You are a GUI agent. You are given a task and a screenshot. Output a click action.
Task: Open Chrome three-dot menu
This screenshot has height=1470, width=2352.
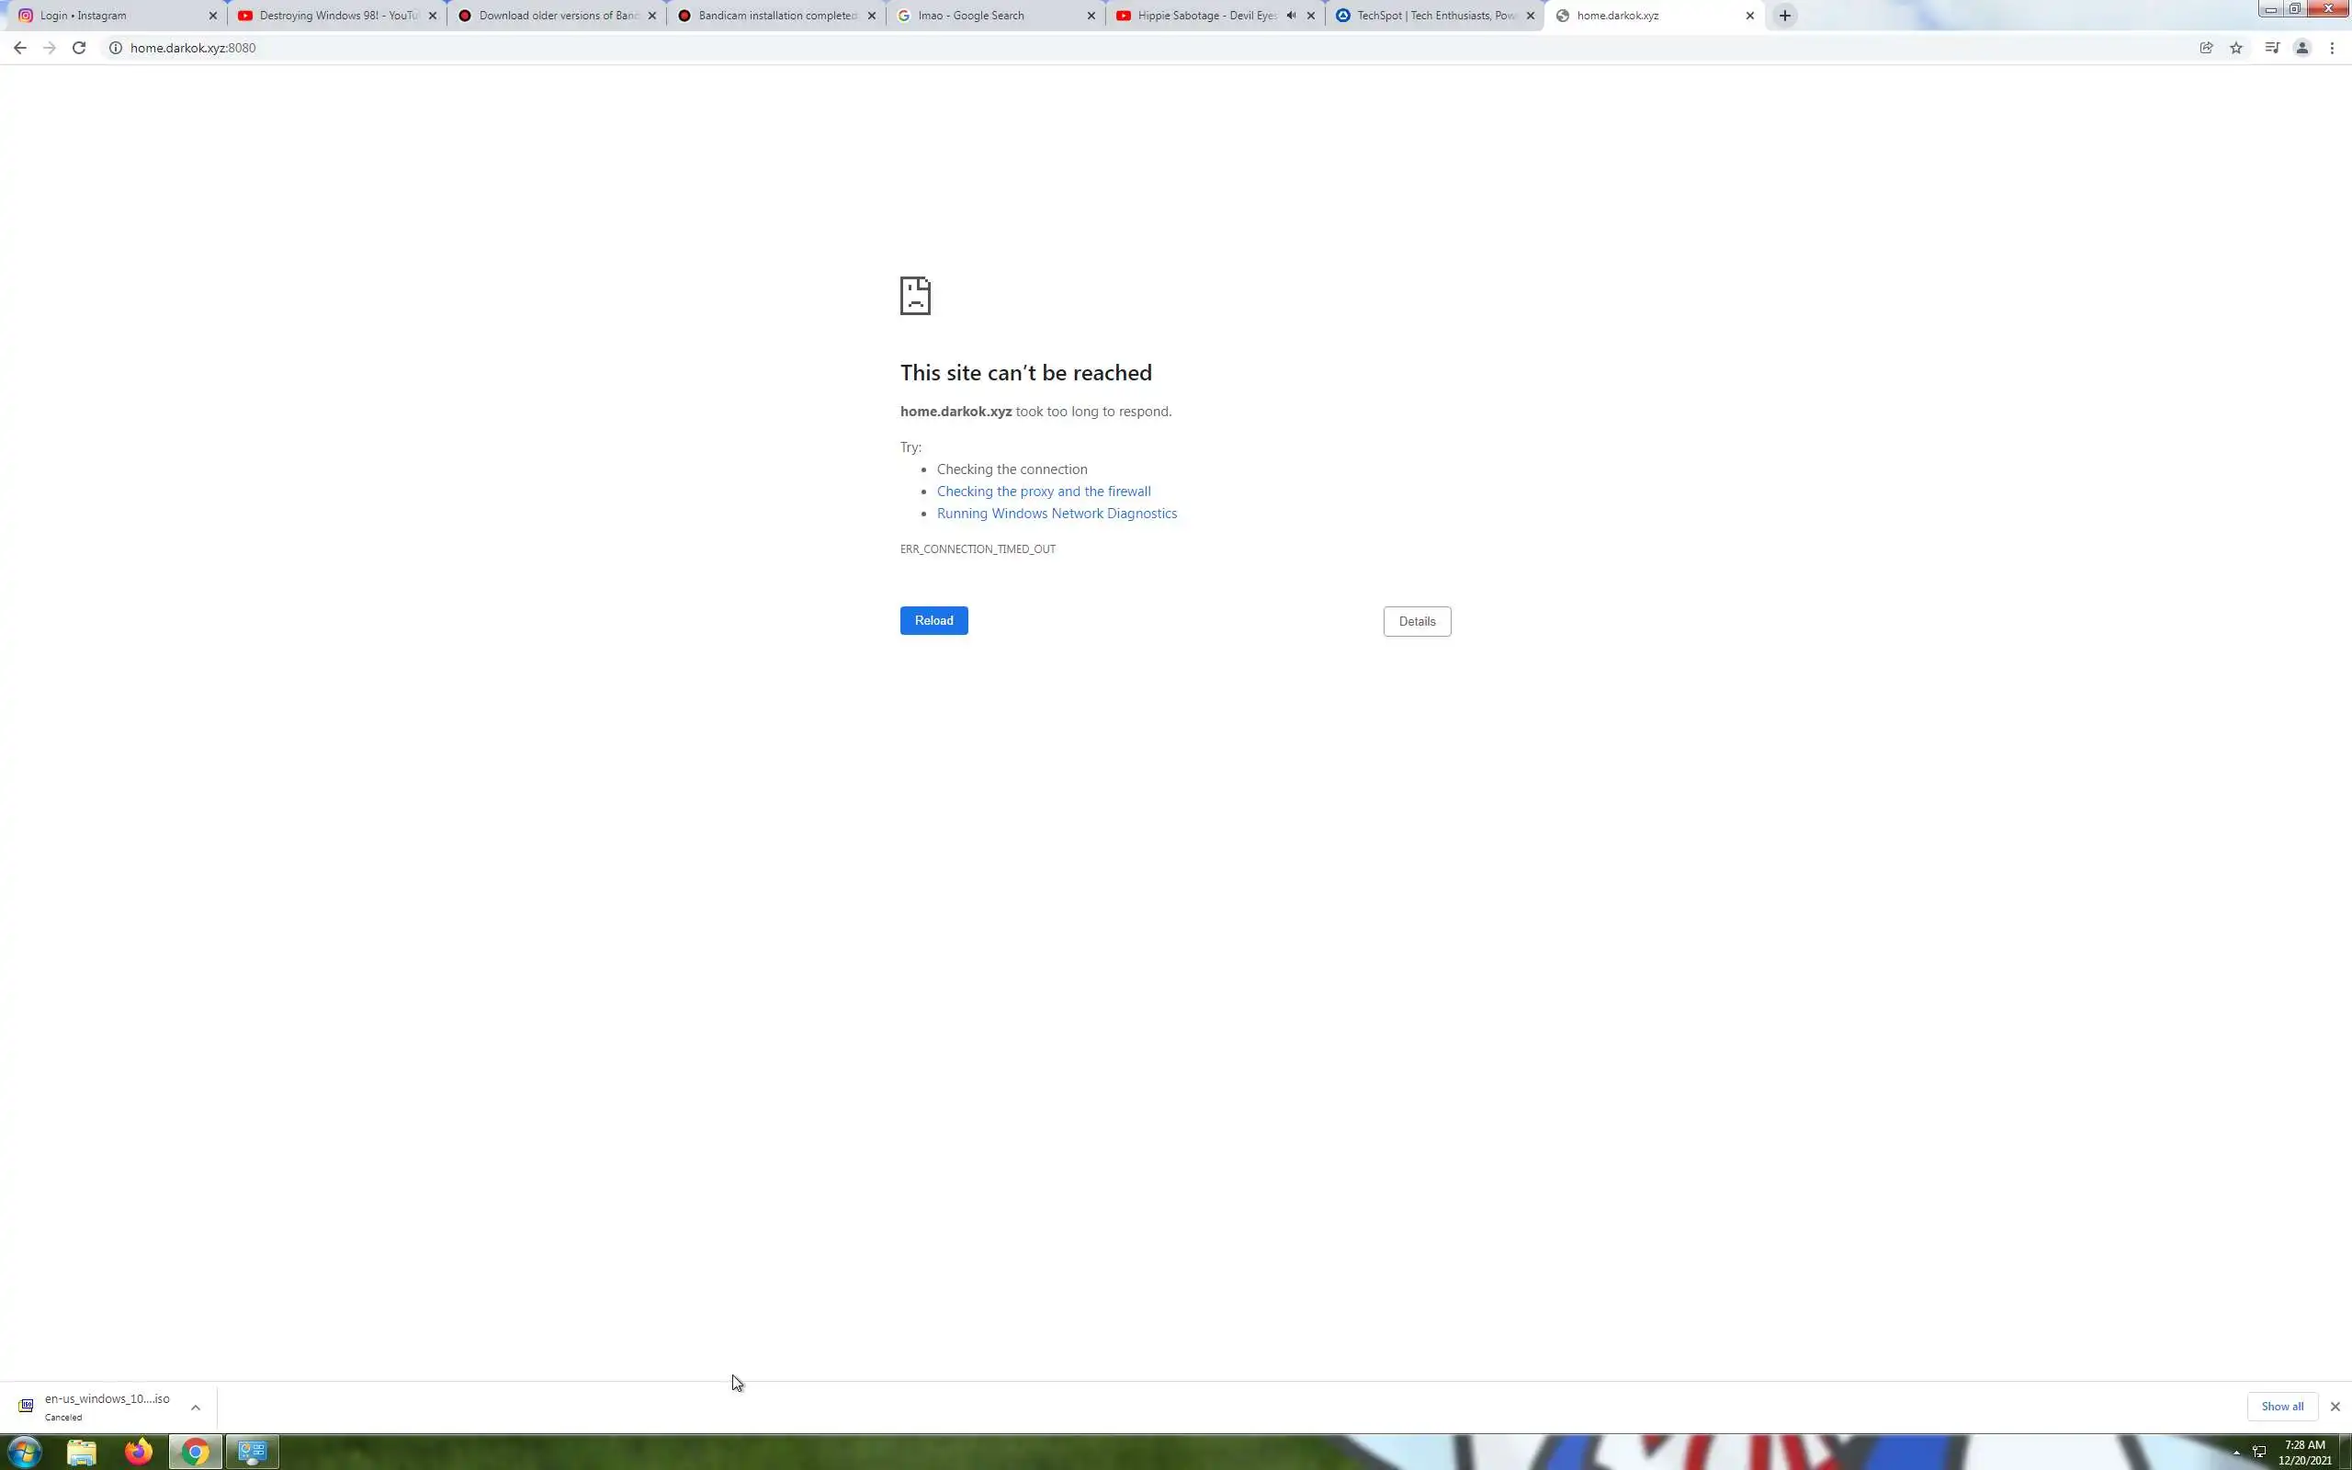2332,48
